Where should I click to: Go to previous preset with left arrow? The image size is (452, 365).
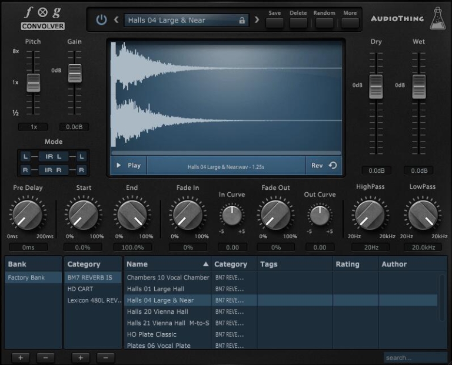[116, 20]
